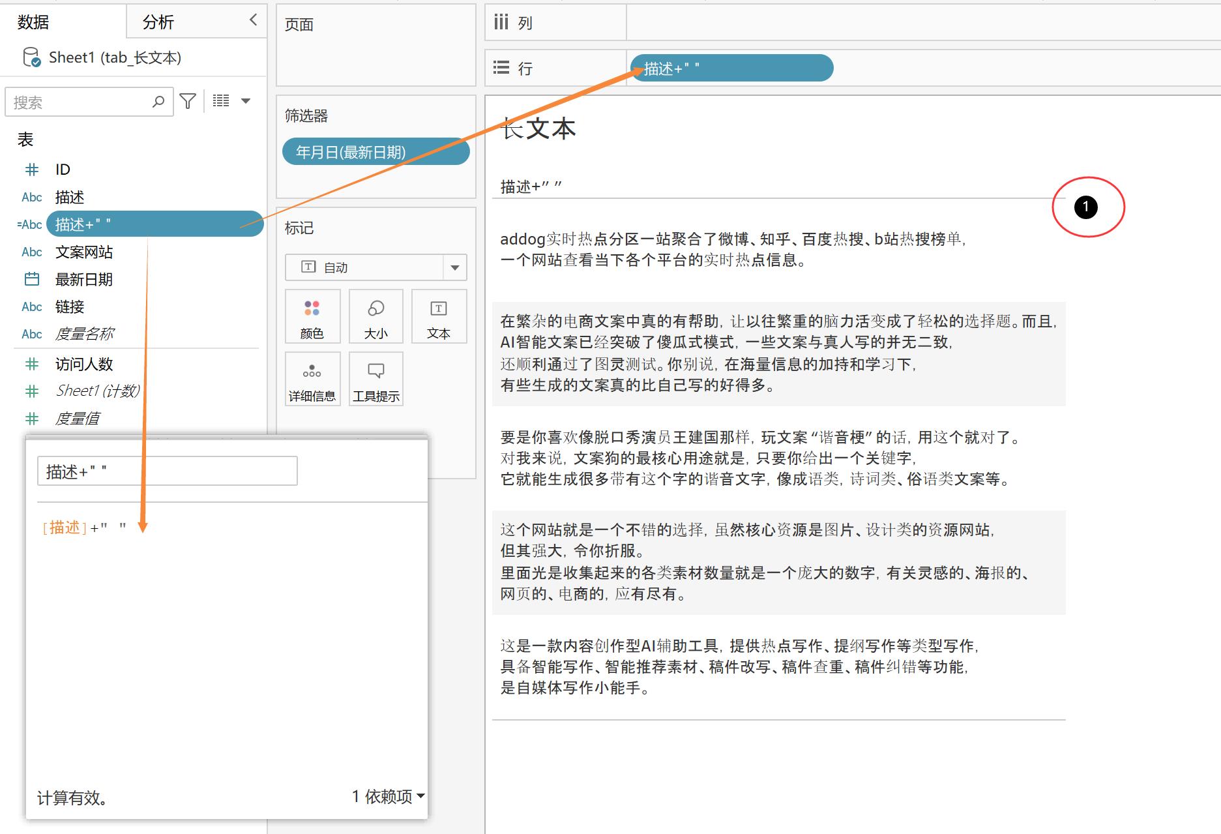The image size is (1221, 834).
Task: Select the 链接 field
Action: tap(70, 306)
